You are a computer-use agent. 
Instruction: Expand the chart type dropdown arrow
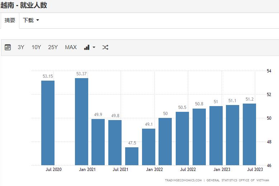[94, 47]
